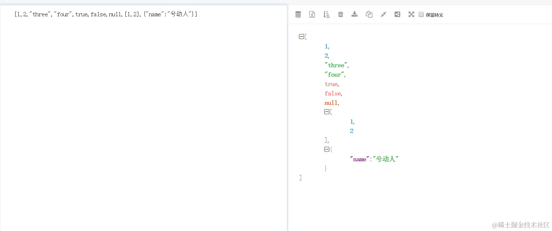Click the first top-level value 1
552x231 pixels.
click(x=326, y=46)
